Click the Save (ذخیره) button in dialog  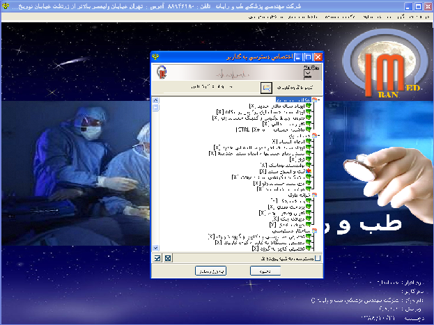(265, 271)
